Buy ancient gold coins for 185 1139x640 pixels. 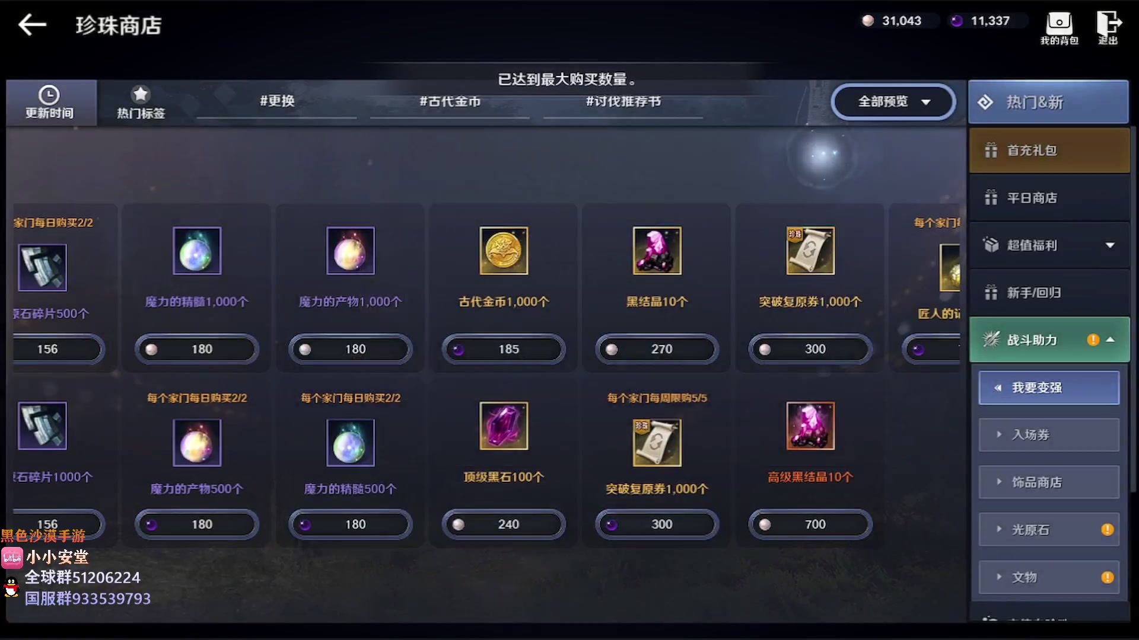tap(504, 349)
